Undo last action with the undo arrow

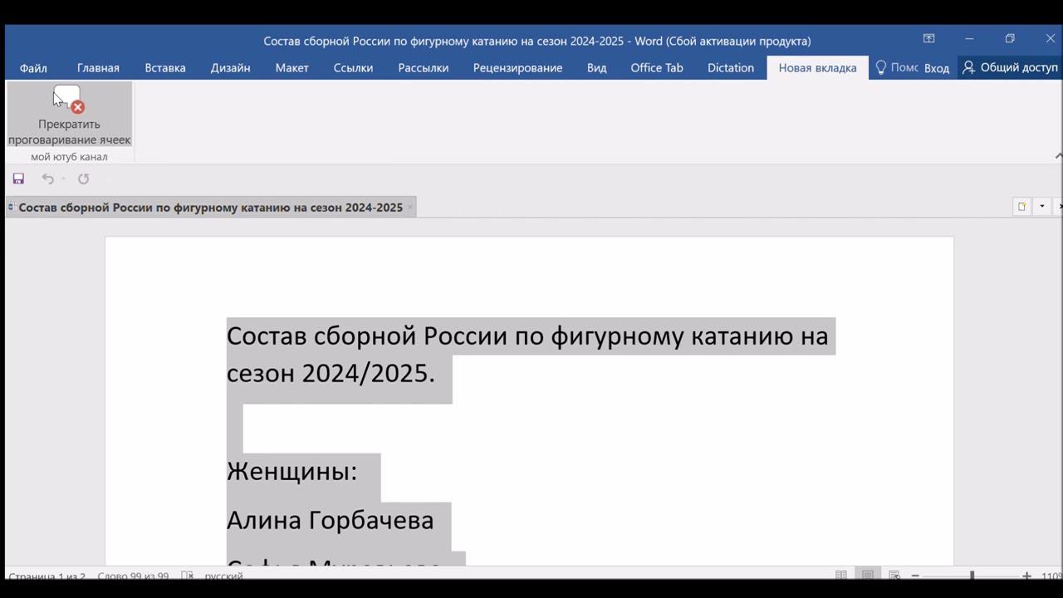47,179
